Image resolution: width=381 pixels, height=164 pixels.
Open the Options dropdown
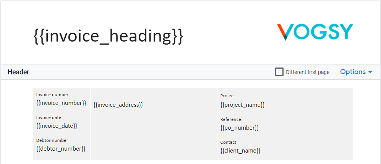[356, 72]
